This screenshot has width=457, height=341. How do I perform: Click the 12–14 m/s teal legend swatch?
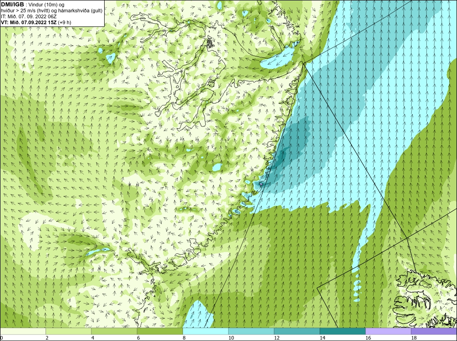(x=297, y=331)
